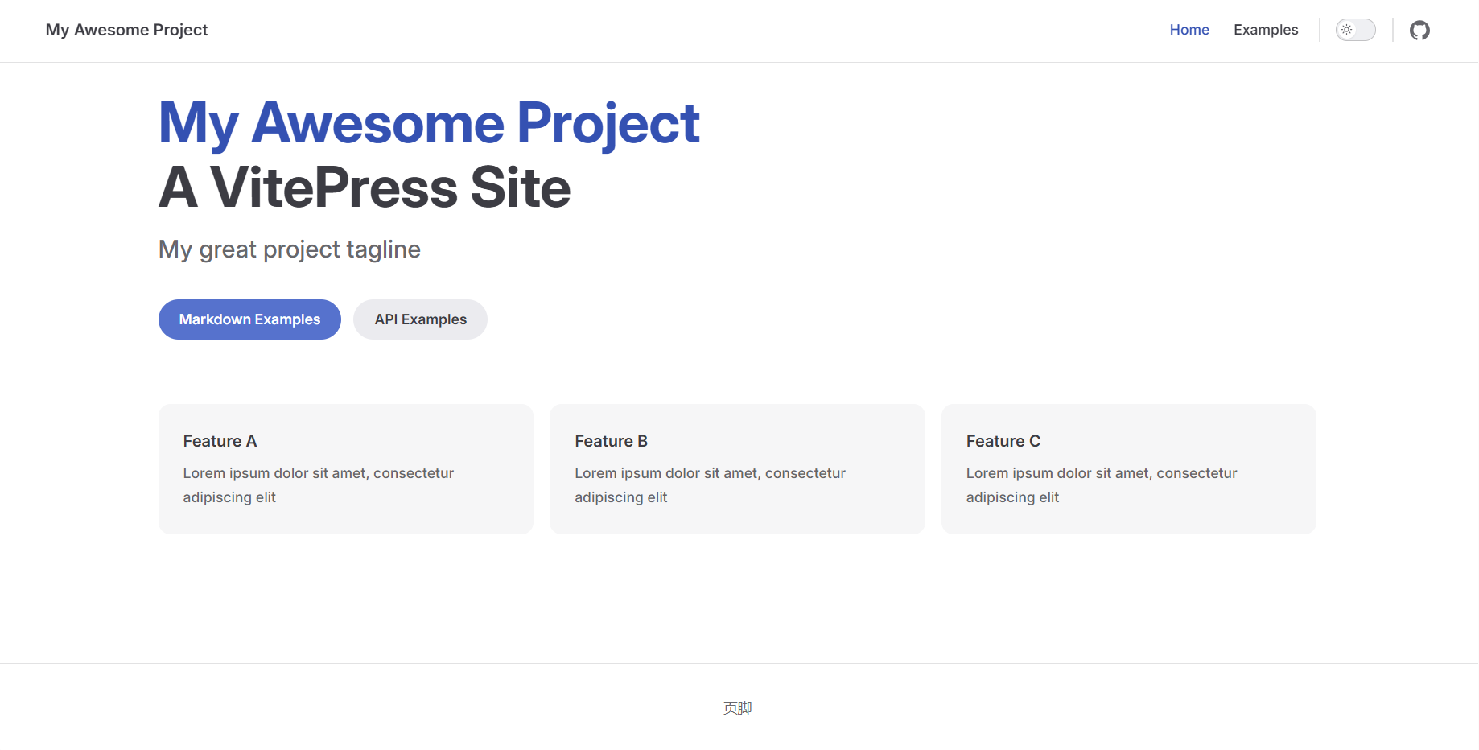
Task: Click the Feature B card title
Action: [611, 441]
